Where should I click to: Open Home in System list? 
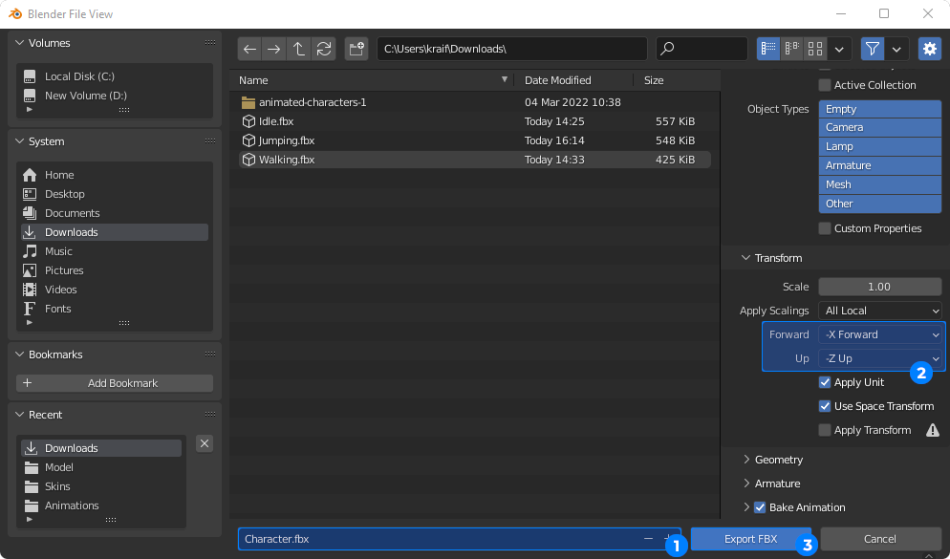(115, 175)
